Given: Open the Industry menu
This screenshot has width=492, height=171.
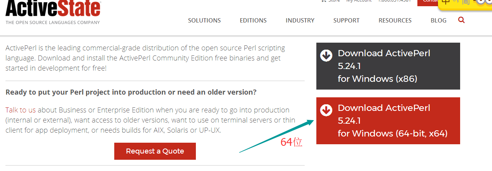Looking at the screenshot, I should [x=300, y=21].
